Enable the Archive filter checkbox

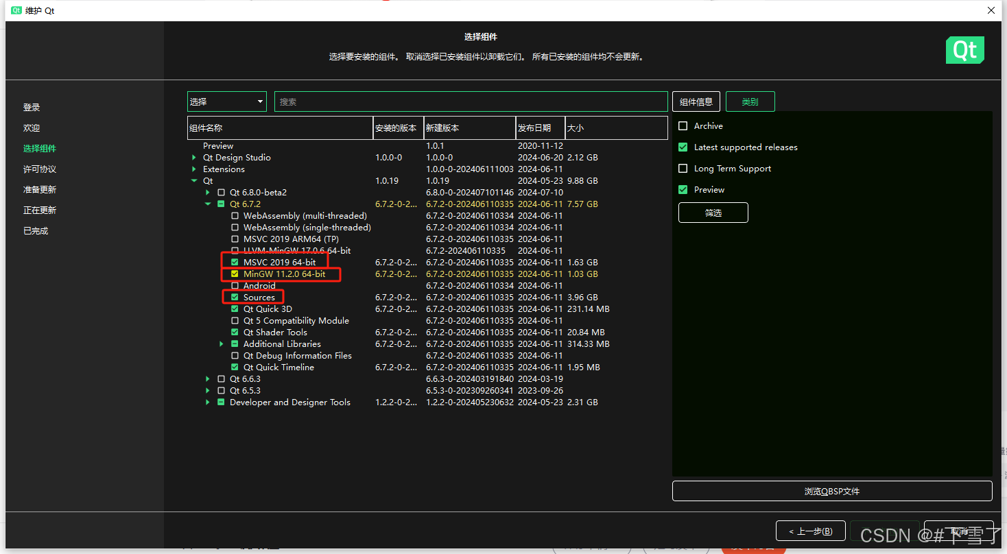tap(683, 126)
